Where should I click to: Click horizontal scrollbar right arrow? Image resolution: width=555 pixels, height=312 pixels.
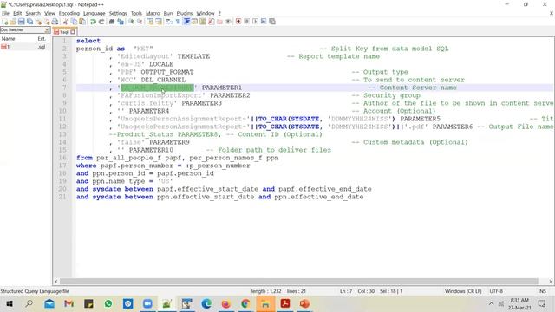pyautogui.click(x=551, y=282)
